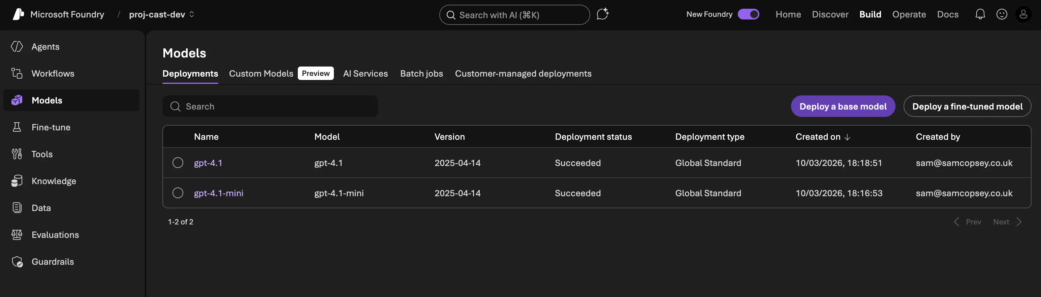Focus the Search with AI input
Viewport: 1041px width, 297px height.
514,15
